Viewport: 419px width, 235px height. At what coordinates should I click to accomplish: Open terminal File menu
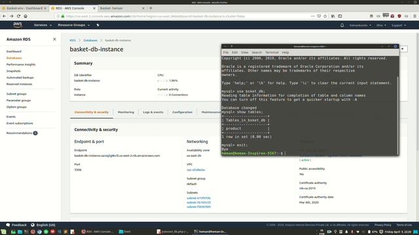226,52
